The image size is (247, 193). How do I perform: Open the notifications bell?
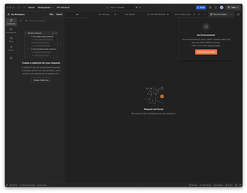(216, 7)
